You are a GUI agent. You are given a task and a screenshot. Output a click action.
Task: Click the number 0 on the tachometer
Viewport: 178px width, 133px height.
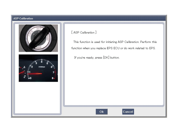coord(31,78)
